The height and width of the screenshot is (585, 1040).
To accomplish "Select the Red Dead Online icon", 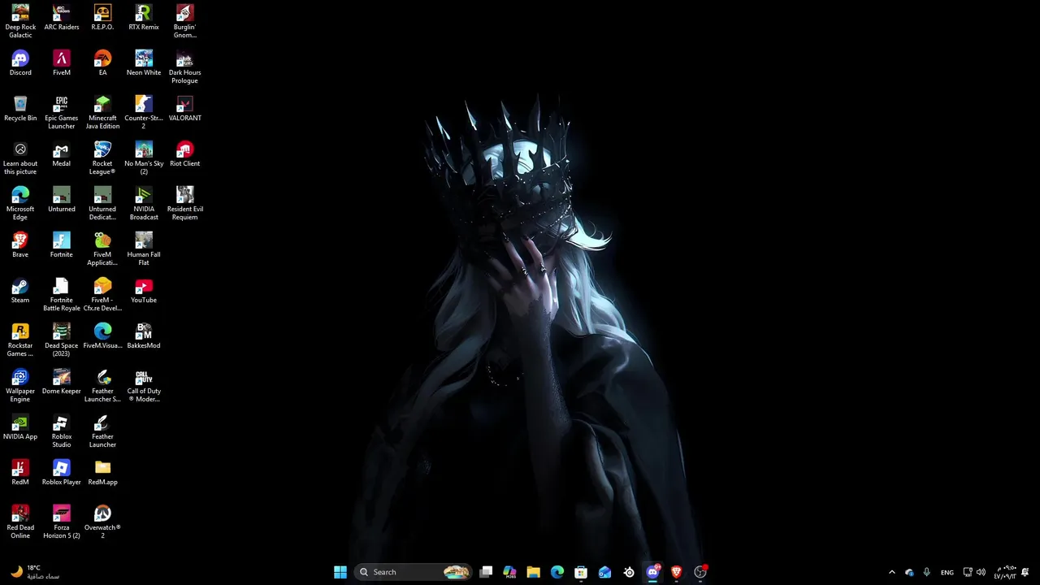I will click(20, 522).
